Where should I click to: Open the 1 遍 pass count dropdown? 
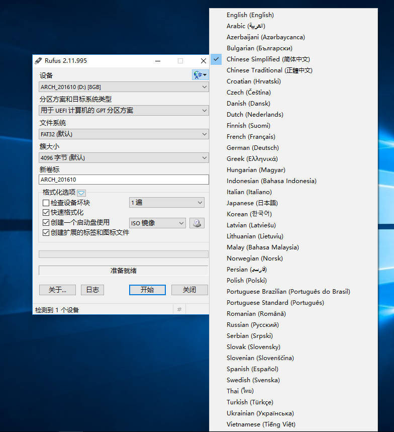point(167,203)
